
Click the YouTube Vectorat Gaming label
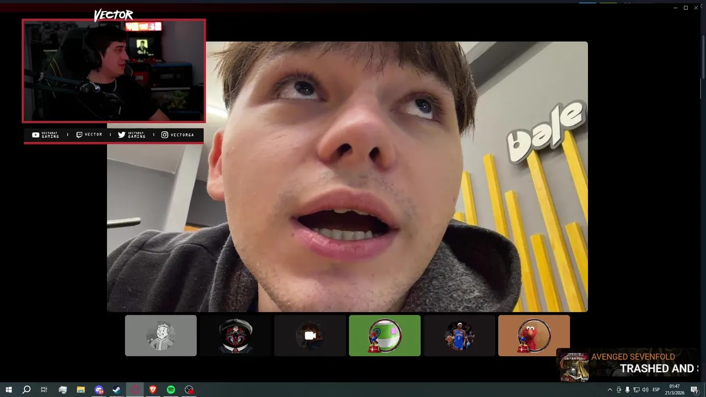click(45, 135)
